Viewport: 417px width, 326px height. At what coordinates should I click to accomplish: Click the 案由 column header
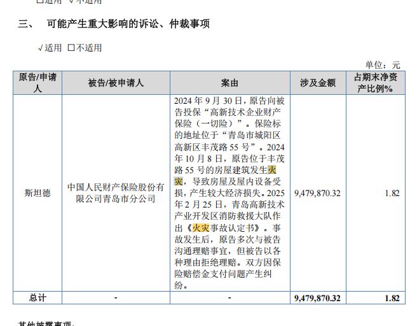tap(229, 83)
